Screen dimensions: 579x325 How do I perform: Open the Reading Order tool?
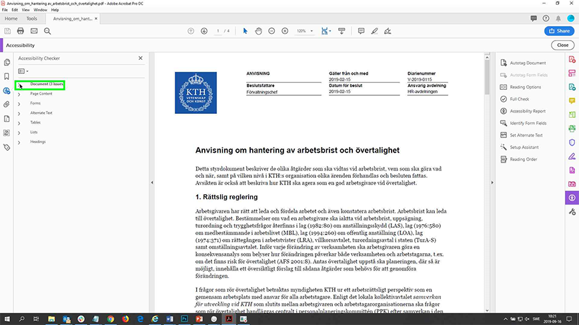pyautogui.click(x=519, y=159)
